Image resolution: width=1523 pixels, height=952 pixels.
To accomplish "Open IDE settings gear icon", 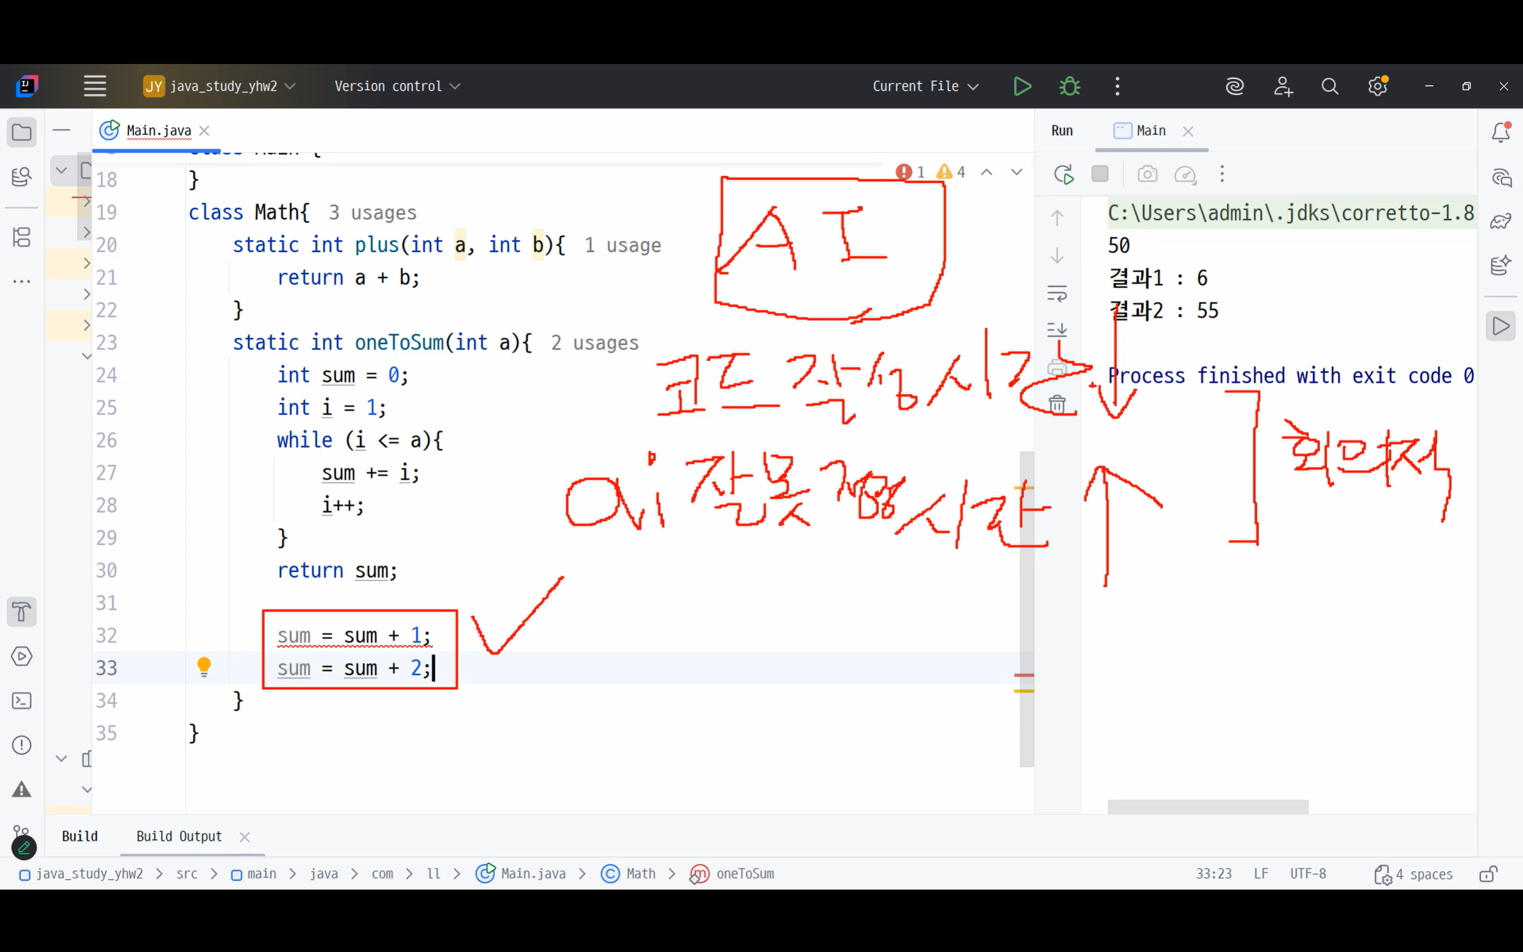I will click(1378, 86).
